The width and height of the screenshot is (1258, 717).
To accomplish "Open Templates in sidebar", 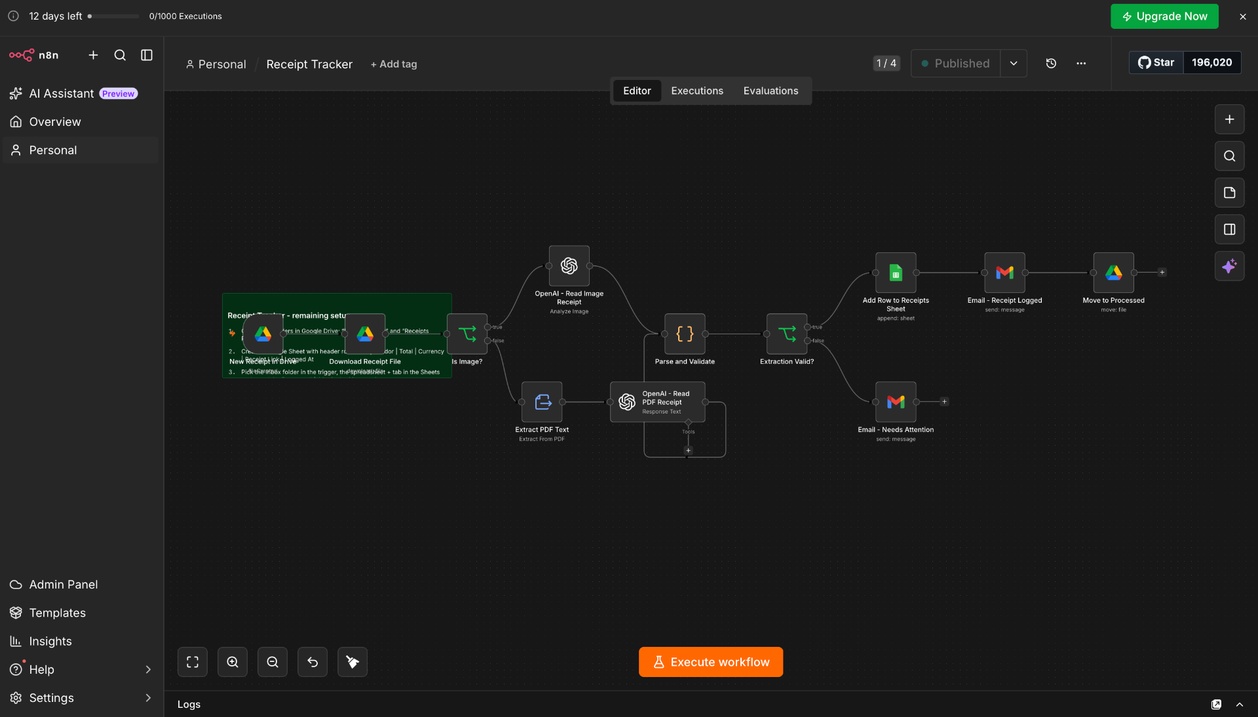I will [x=81, y=613].
